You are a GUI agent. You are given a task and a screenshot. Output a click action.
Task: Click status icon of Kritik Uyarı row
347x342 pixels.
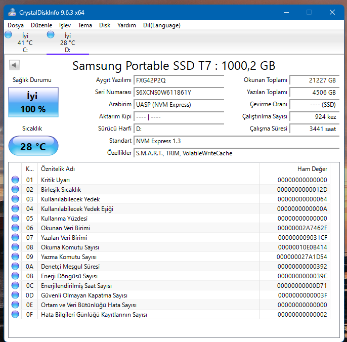tap(15, 180)
